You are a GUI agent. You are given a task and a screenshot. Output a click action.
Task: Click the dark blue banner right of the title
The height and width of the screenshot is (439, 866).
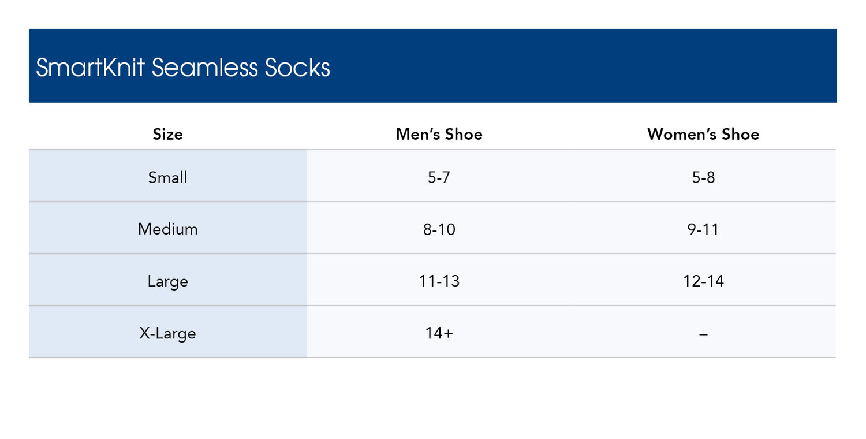(577, 66)
